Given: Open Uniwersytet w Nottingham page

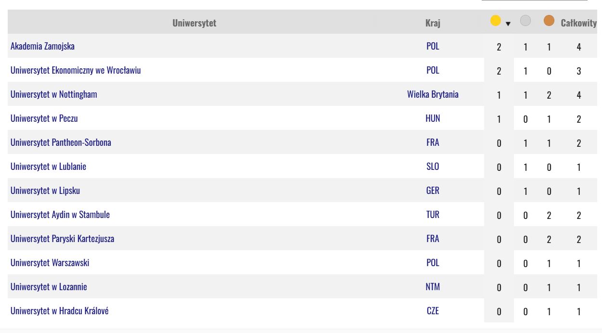Looking at the screenshot, I should [x=54, y=94].
